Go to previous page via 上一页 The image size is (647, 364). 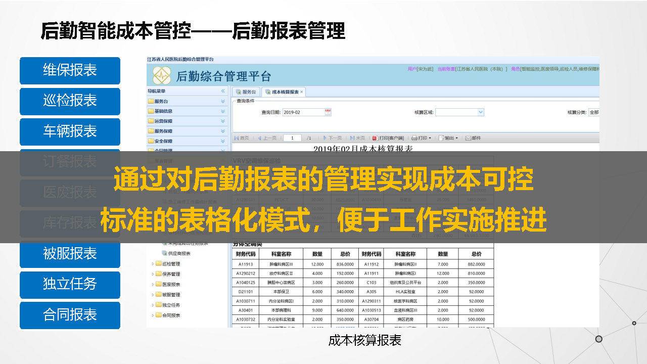click(267, 138)
